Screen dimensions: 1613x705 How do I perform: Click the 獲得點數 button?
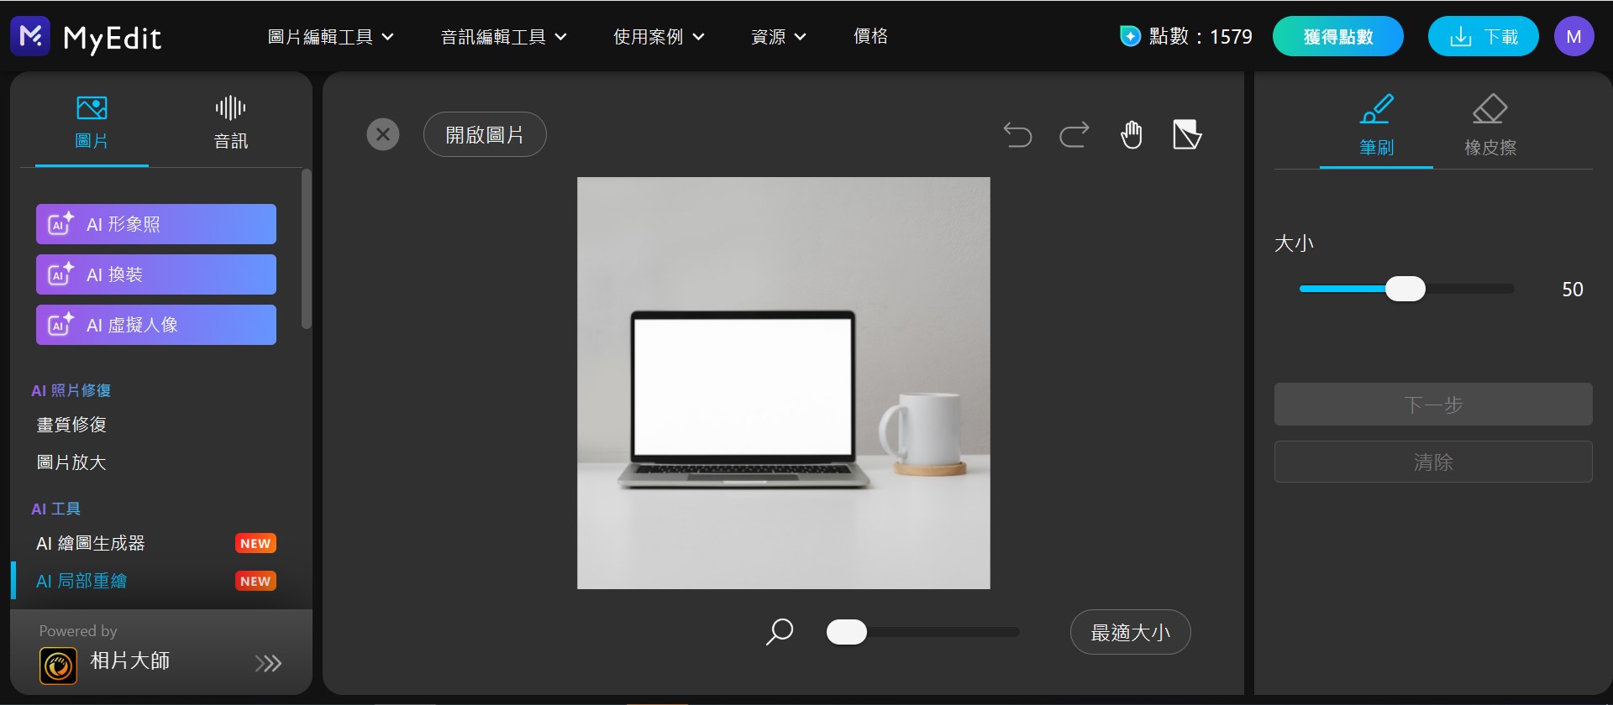(1338, 37)
